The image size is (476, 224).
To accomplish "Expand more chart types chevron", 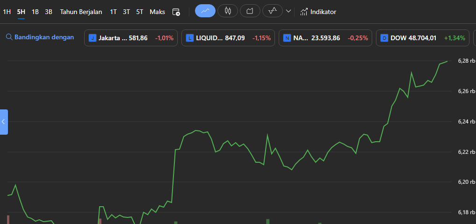I will (x=288, y=11).
